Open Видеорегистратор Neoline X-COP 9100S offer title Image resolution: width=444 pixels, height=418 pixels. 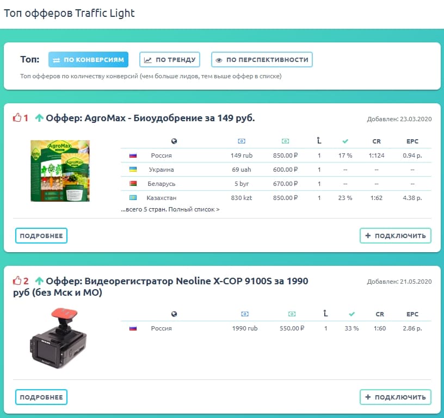click(x=161, y=286)
